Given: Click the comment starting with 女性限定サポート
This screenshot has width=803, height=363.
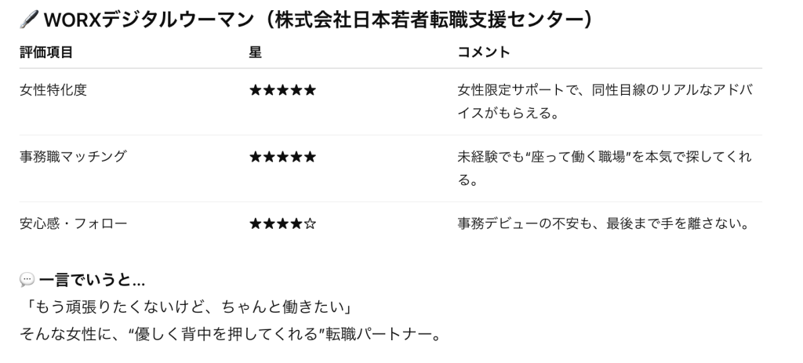Looking at the screenshot, I should pyautogui.click(x=605, y=101).
